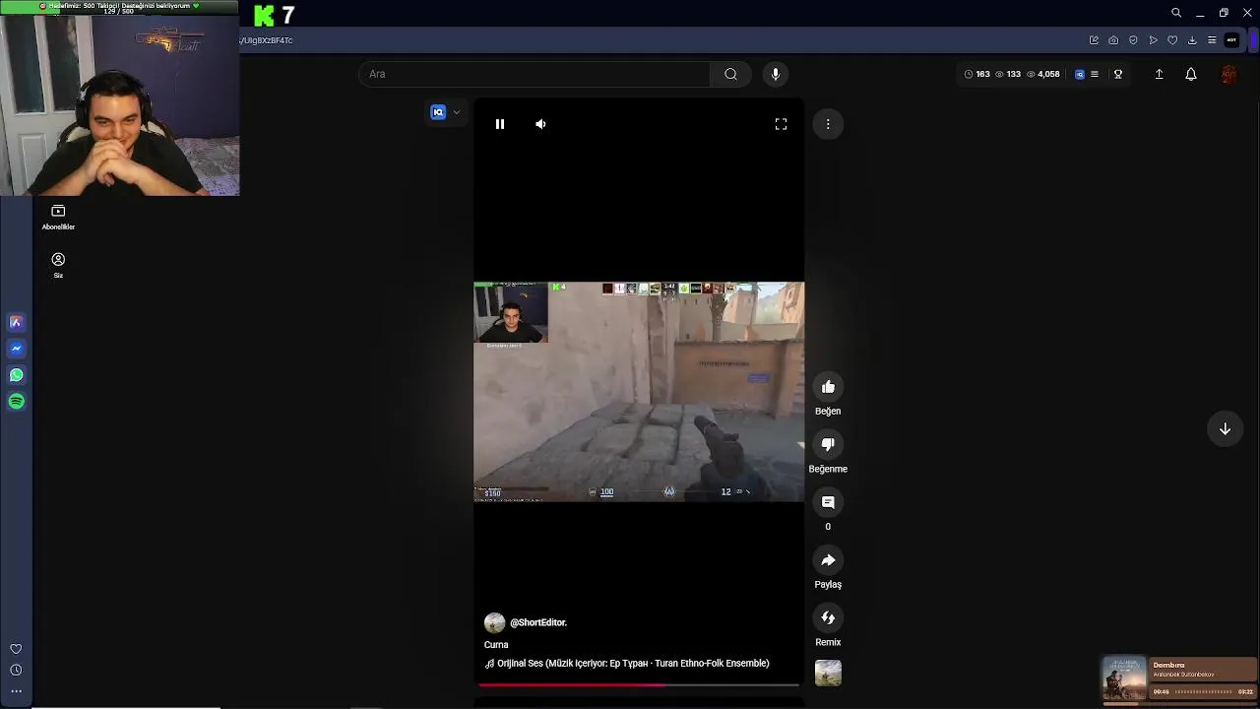This screenshot has height=709, width=1260.
Task: Open Spotify in the browser sidebar
Action: (x=16, y=401)
